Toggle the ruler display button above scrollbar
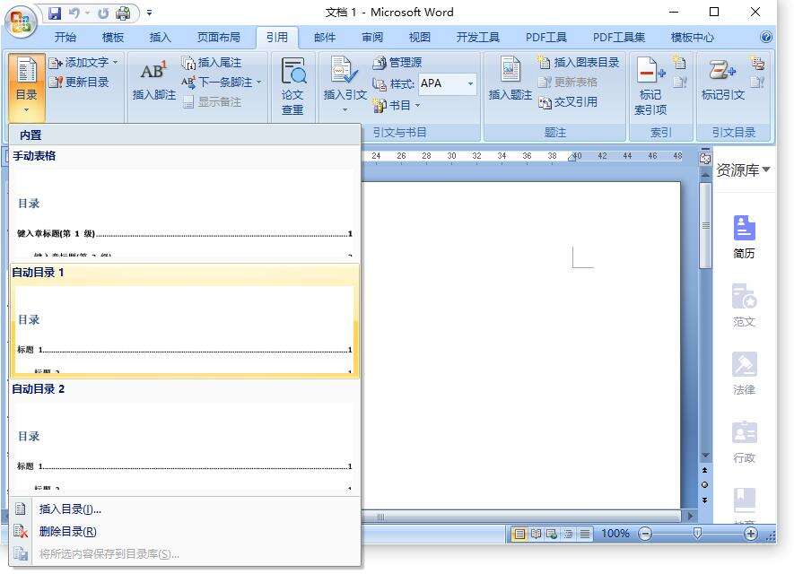Viewport: 794px width, 574px height. [705, 159]
